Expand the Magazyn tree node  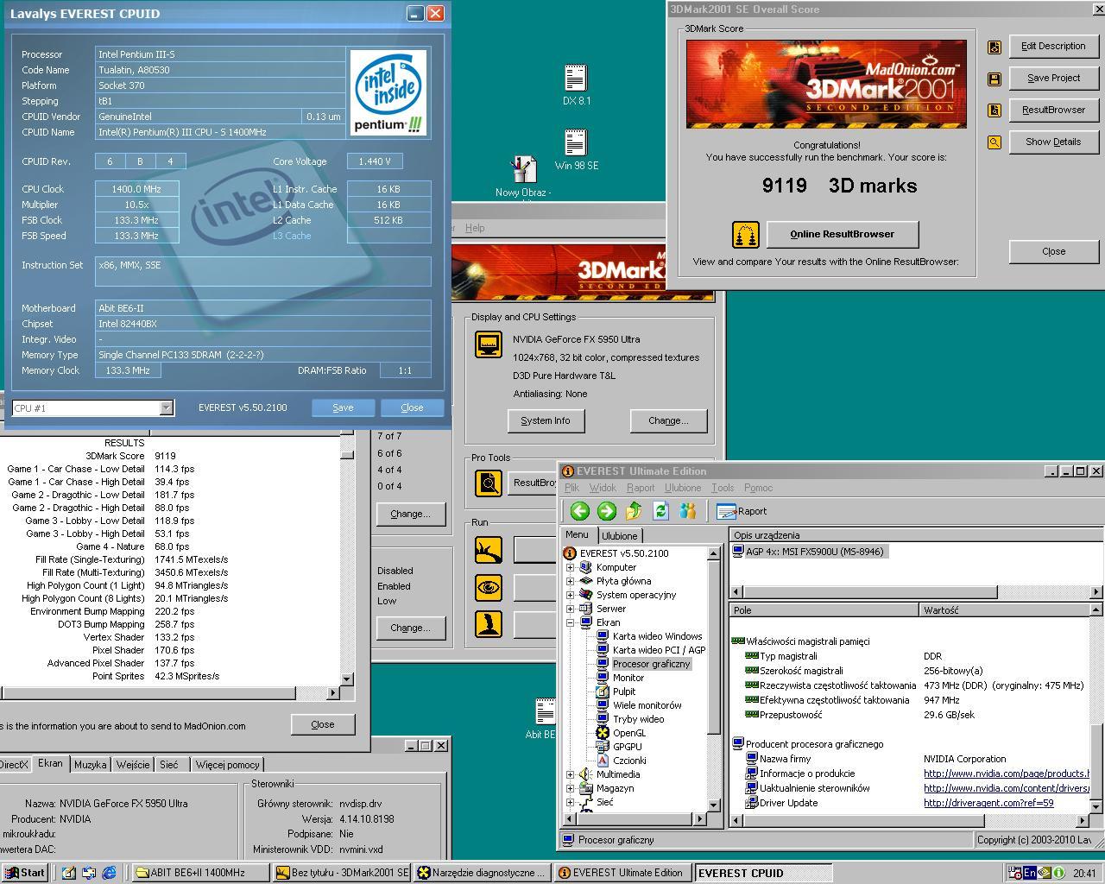click(x=570, y=788)
